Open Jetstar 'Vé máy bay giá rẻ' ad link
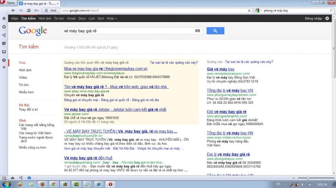The image size is (336, 188). coord(115,109)
